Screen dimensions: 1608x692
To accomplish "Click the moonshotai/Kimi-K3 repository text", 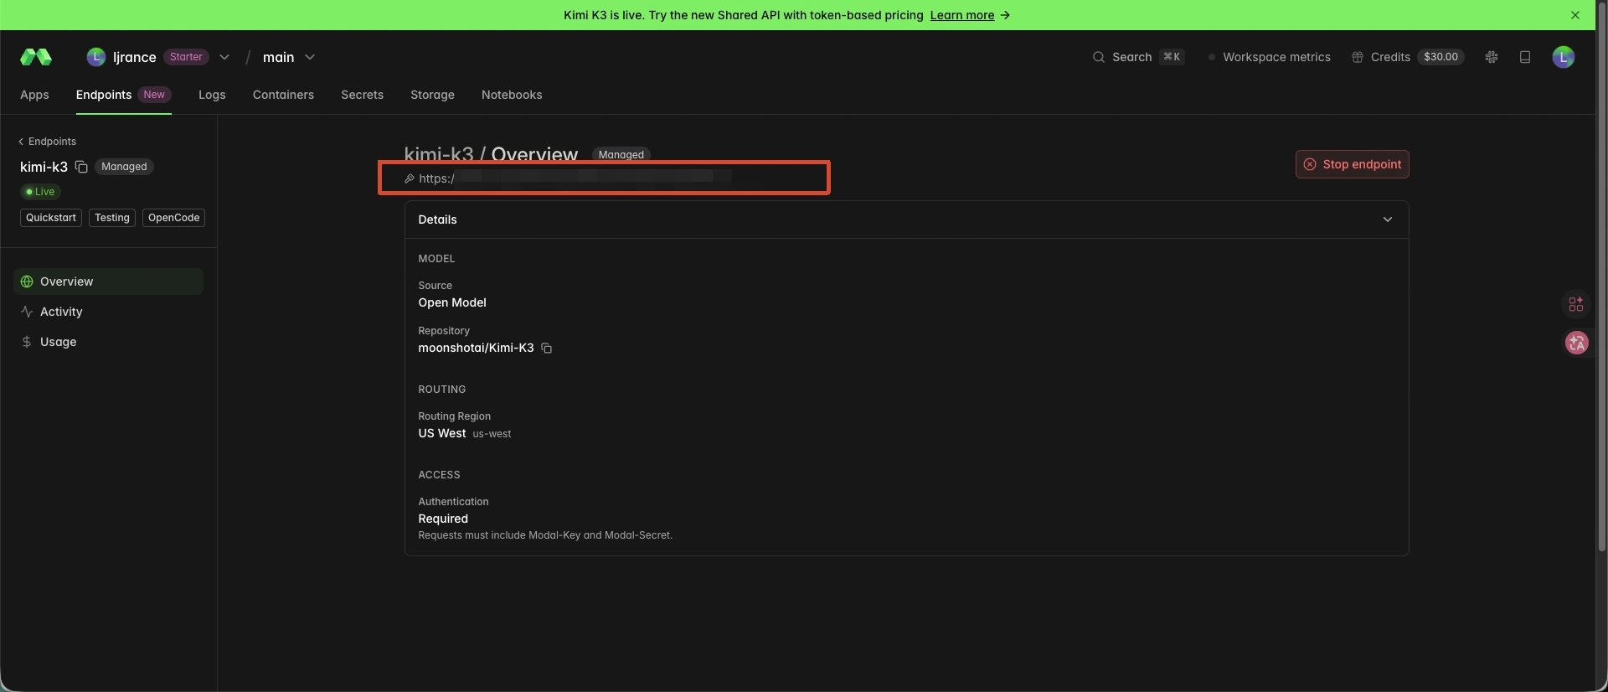I will coord(476,348).
